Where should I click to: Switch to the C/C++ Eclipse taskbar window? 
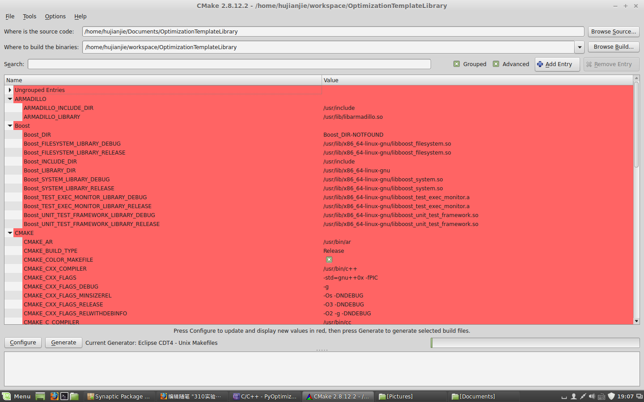[x=265, y=396]
